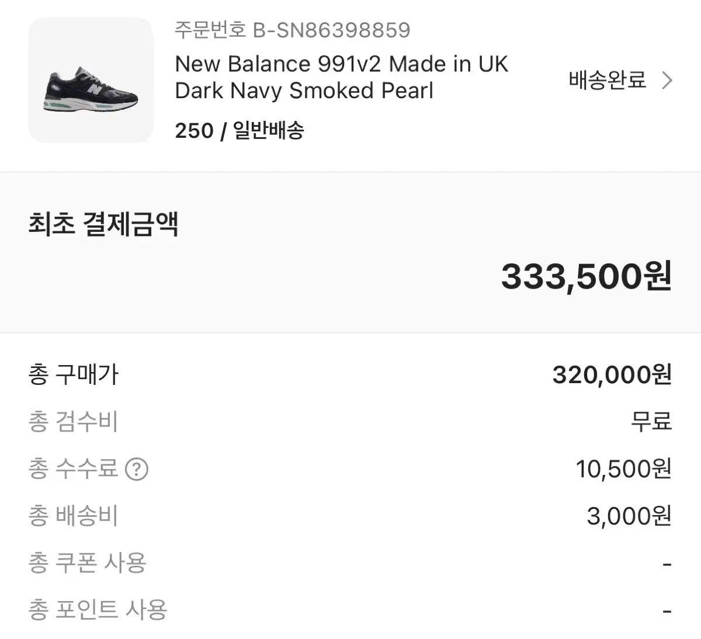Select the 총 배송비 shipping label

pos(73,516)
